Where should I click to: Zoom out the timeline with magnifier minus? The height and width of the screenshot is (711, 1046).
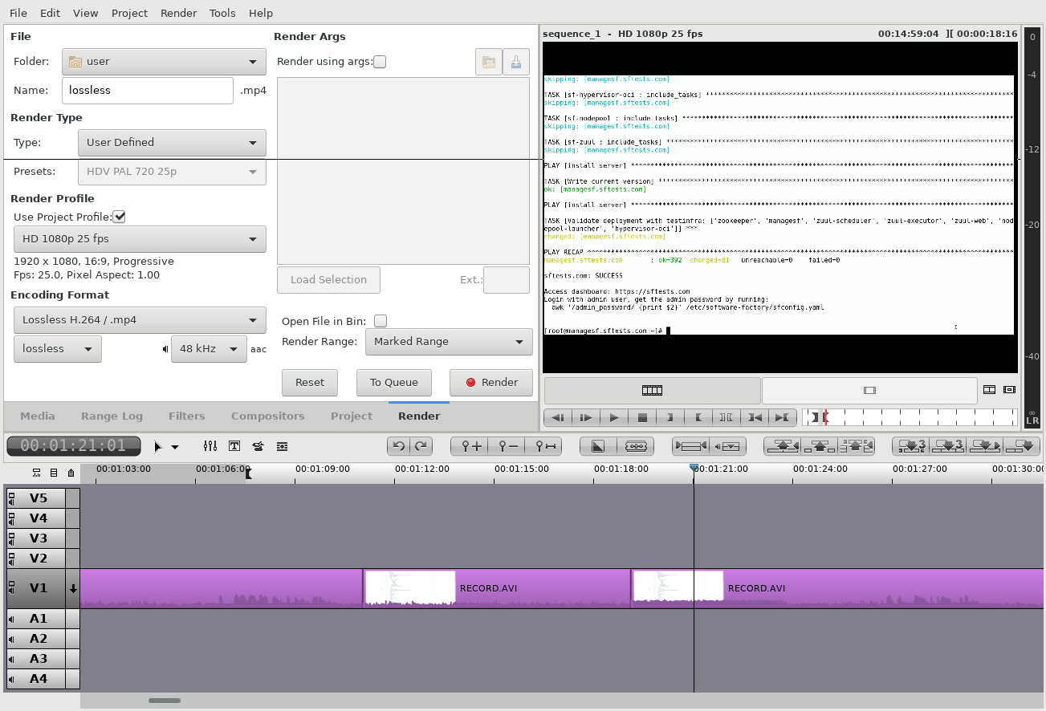(x=508, y=446)
